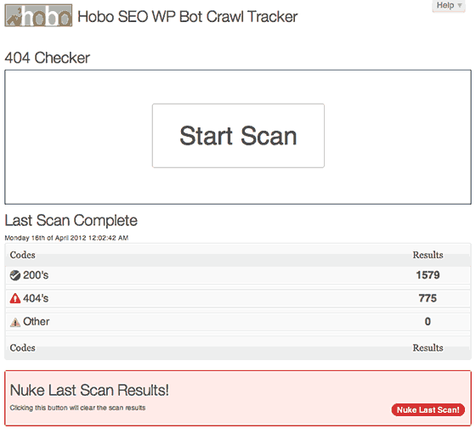Click the Codes header at table top
Screen dimensions: 476x434
click(22, 255)
